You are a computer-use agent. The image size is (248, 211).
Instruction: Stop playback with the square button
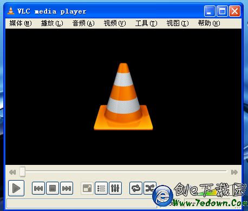point(53,188)
